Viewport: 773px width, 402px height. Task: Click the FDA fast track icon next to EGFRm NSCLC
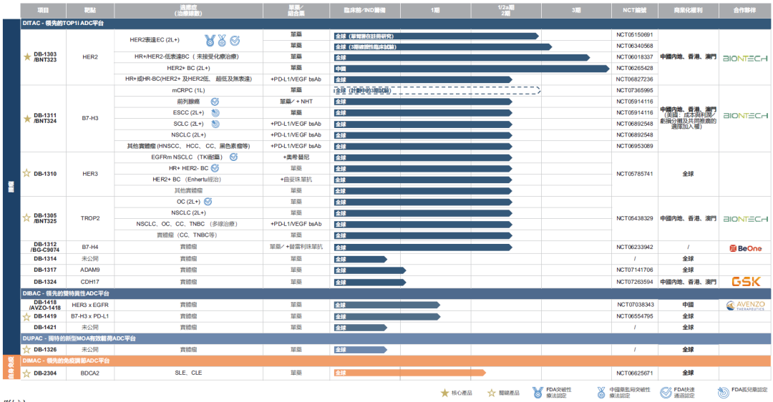pyautogui.click(x=233, y=157)
